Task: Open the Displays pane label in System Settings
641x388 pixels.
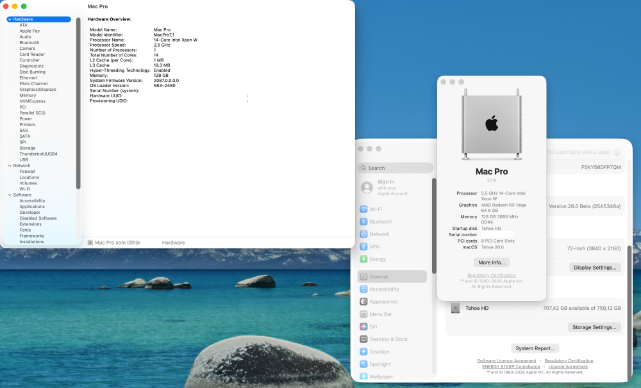Action: click(379, 352)
